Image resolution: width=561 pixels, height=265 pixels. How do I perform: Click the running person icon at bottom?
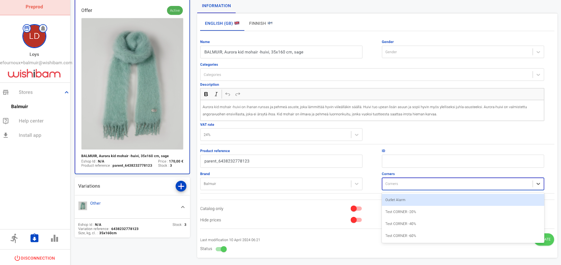pos(14,238)
